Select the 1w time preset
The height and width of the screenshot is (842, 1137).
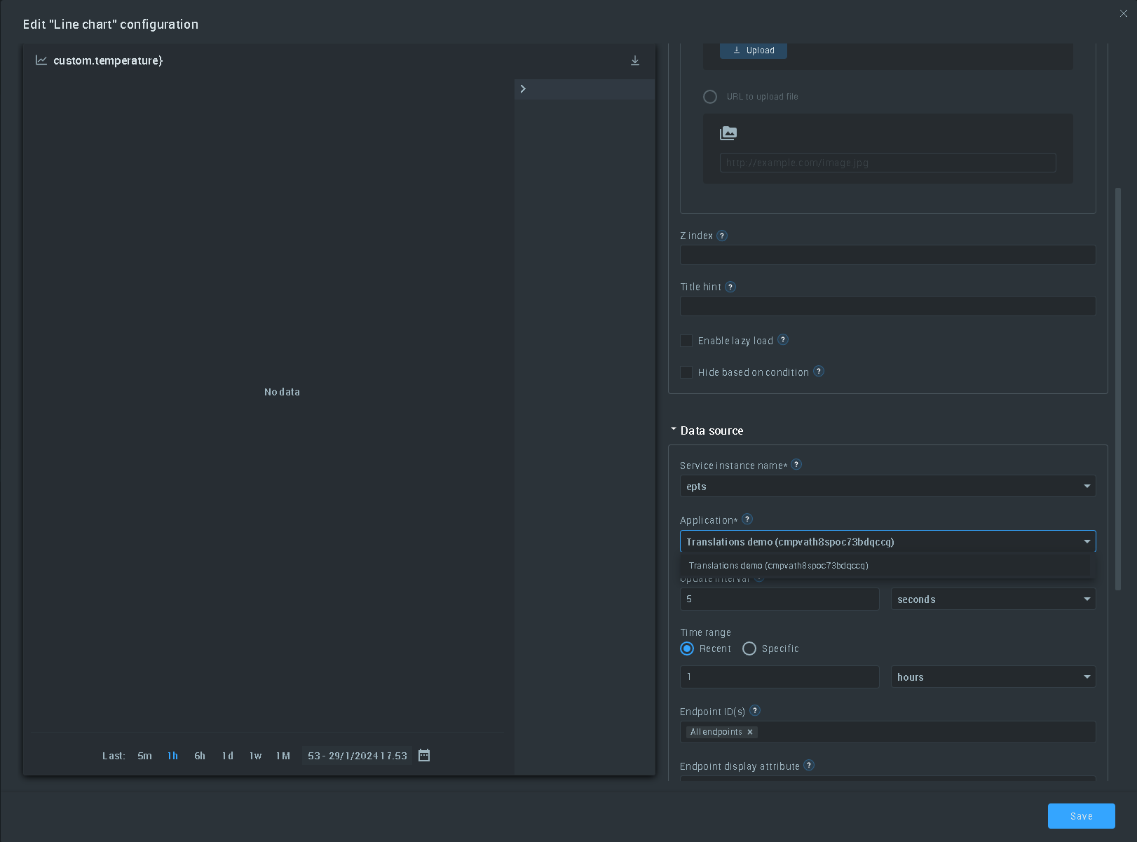(x=256, y=756)
